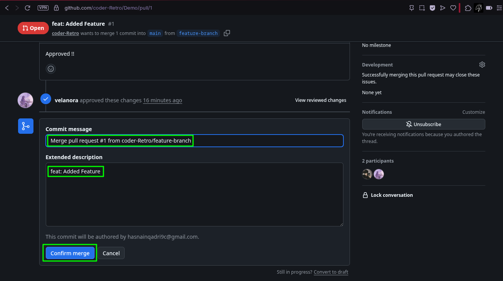Image resolution: width=503 pixels, height=281 pixels.
Task: Open the main branch label
Action: [155, 33]
